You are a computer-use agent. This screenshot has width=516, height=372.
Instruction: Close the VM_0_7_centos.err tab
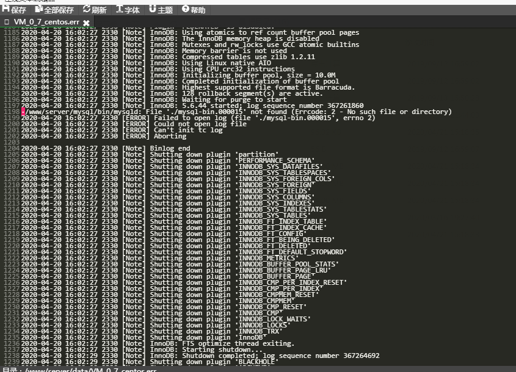click(x=86, y=23)
